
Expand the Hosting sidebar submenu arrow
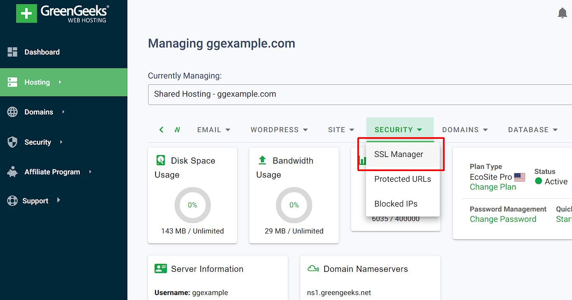coord(60,82)
